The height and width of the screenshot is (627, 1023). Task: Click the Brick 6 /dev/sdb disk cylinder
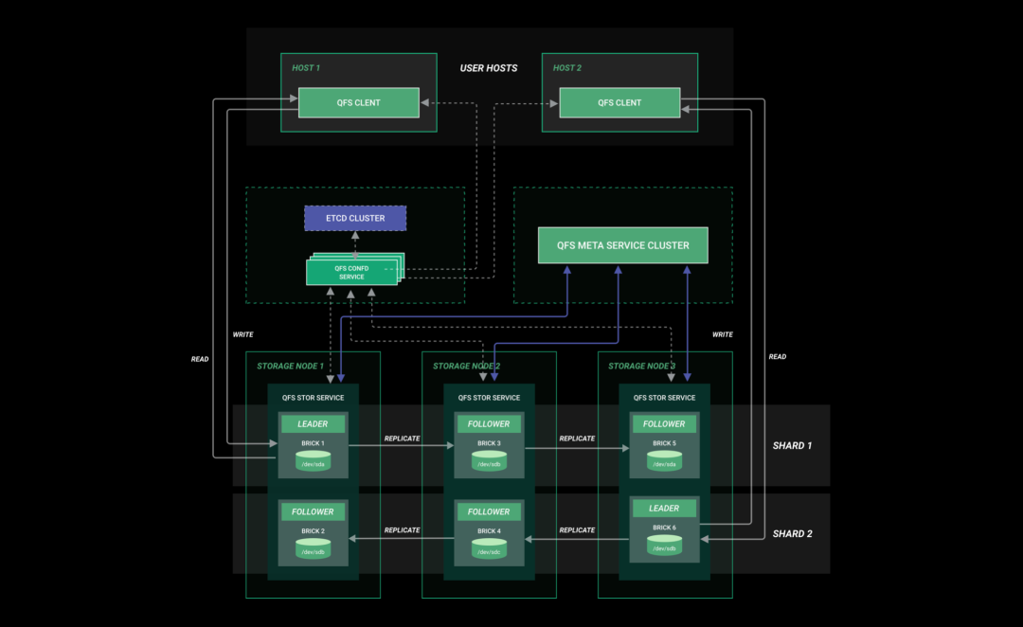pos(664,546)
